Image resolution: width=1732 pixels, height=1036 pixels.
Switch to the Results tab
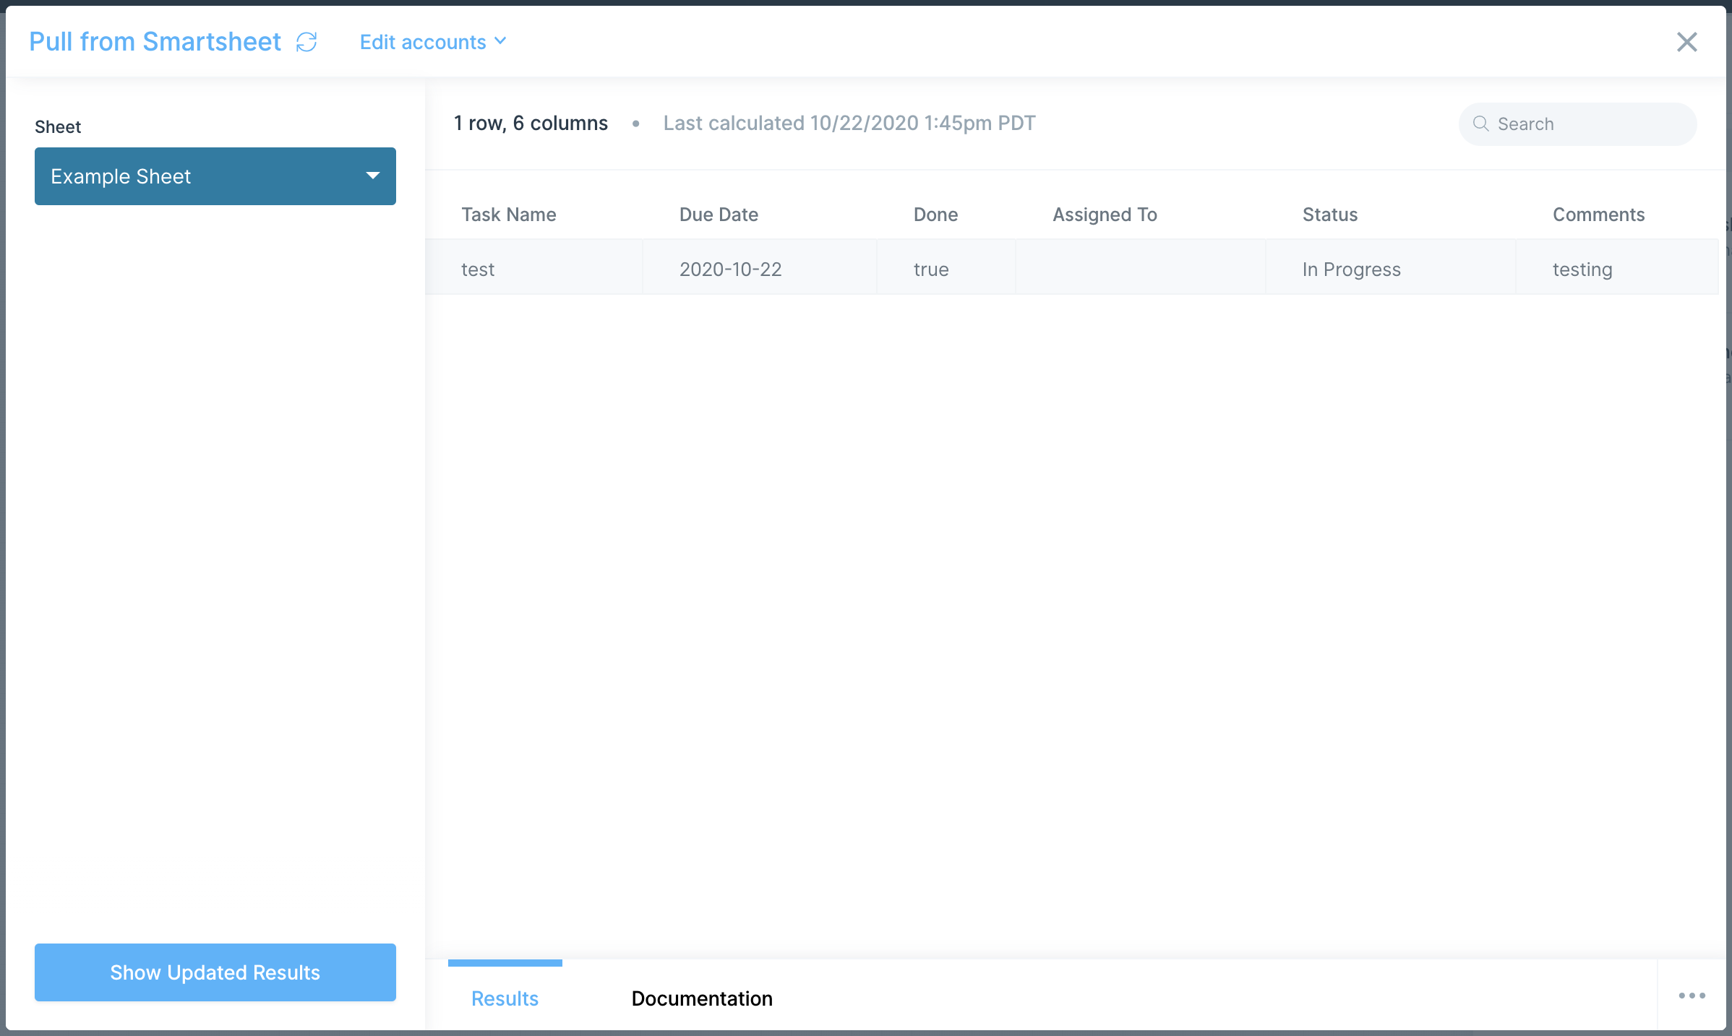click(505, 998)
